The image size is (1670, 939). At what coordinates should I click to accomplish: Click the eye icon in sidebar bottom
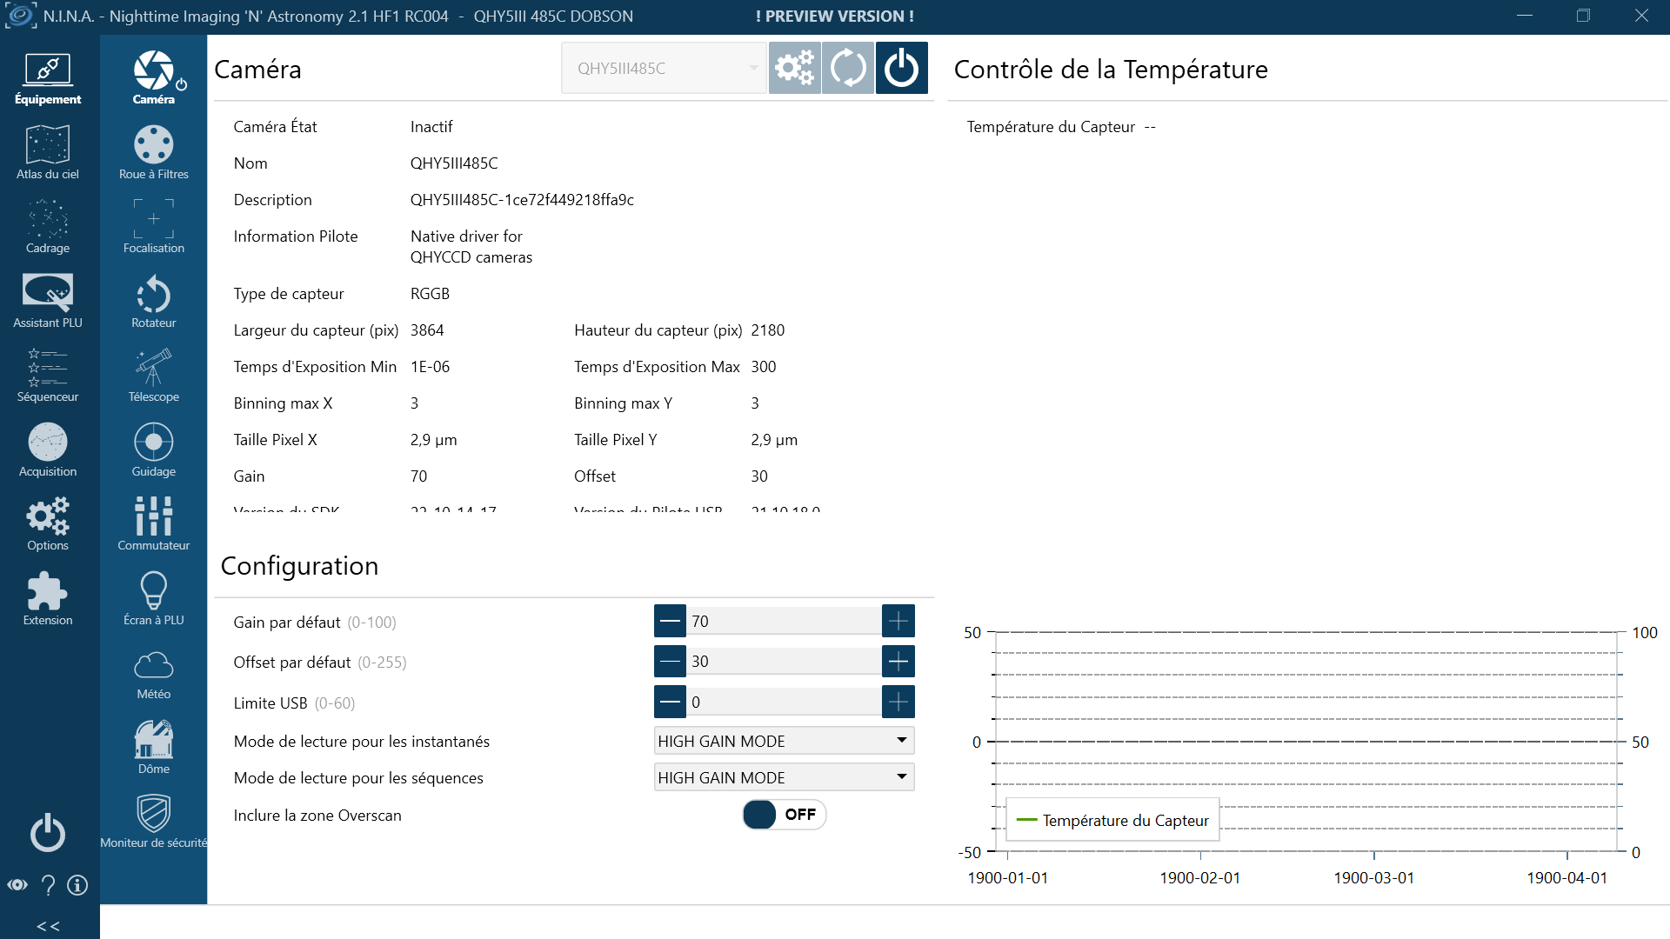tap(17, 885)
